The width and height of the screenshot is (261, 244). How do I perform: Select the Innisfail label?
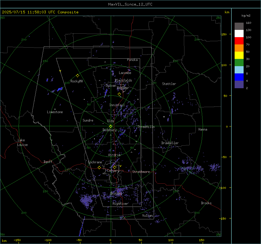117,105
